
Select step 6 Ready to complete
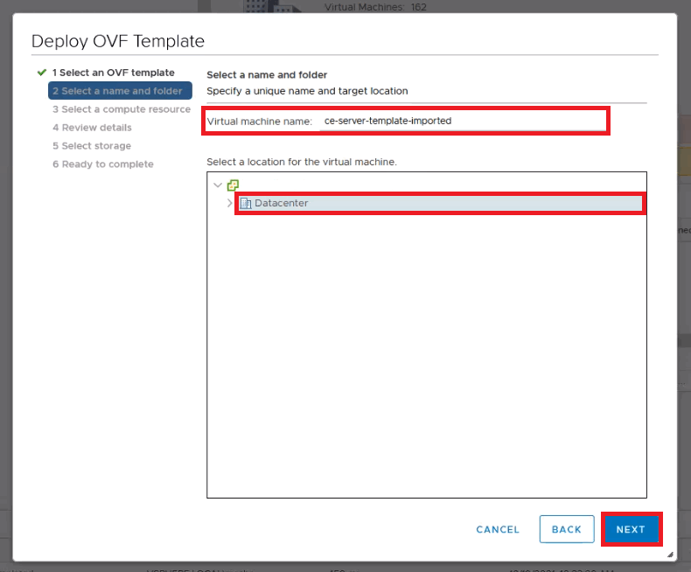click(x=103, y=164)
